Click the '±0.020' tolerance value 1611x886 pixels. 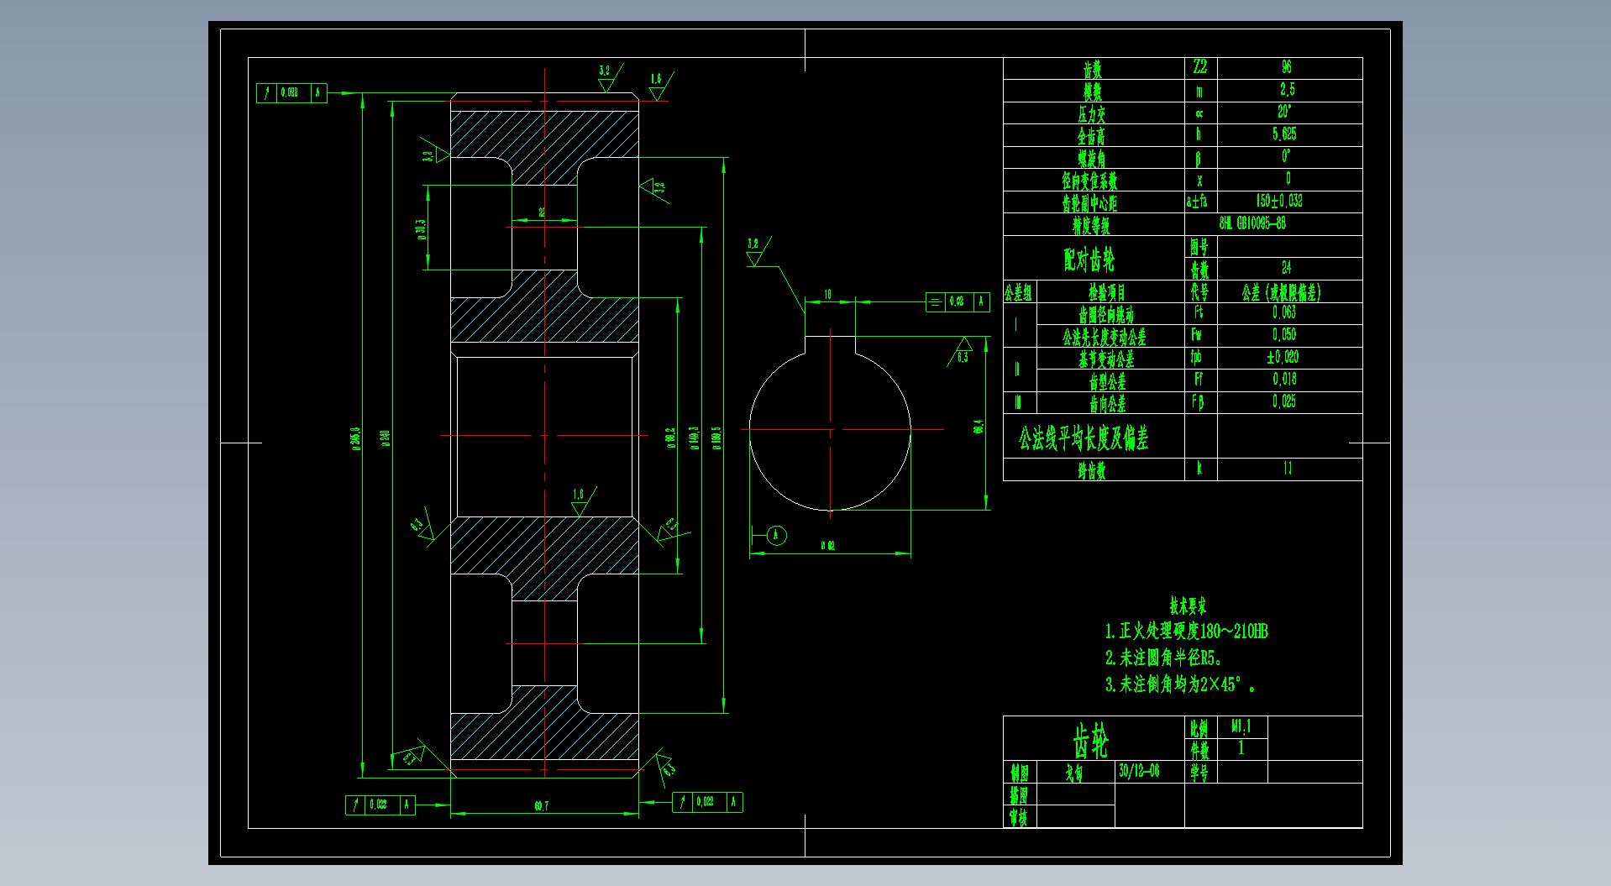[x=1283, y=357]
